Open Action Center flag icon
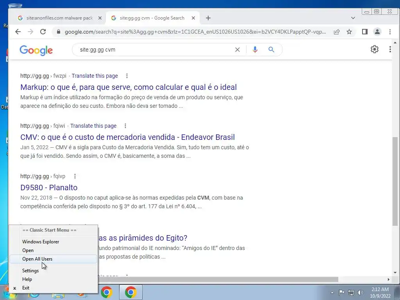400x300 pixels. click(341, 292)
